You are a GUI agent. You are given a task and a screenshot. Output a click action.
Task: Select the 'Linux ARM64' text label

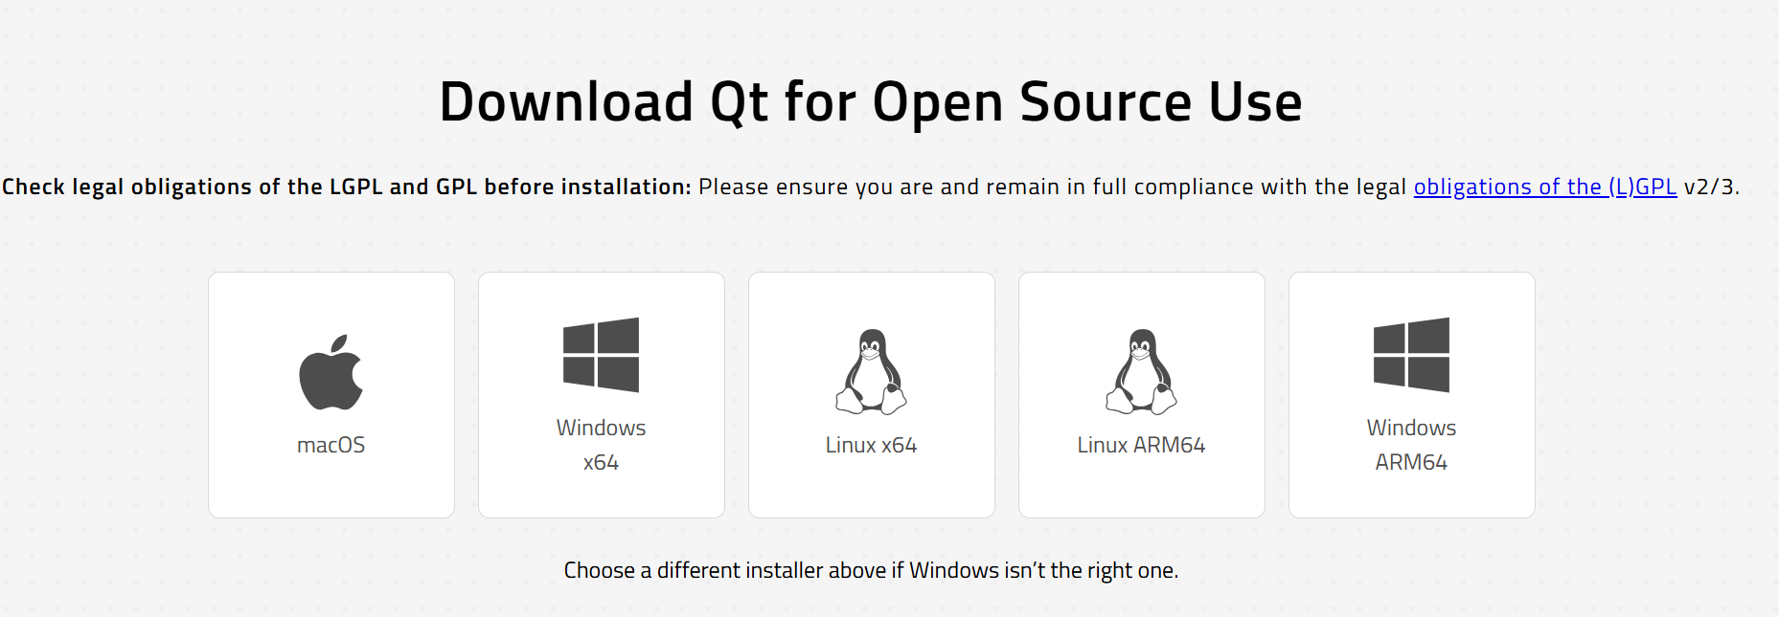pos(1141,445)
